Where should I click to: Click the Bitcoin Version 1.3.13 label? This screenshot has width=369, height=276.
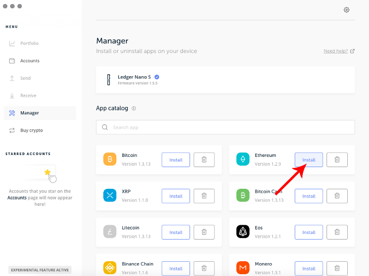(x=136, y=164)
